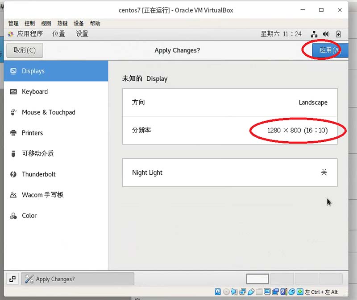Open the 设备 menu in VirtualBox

(79, 24)
